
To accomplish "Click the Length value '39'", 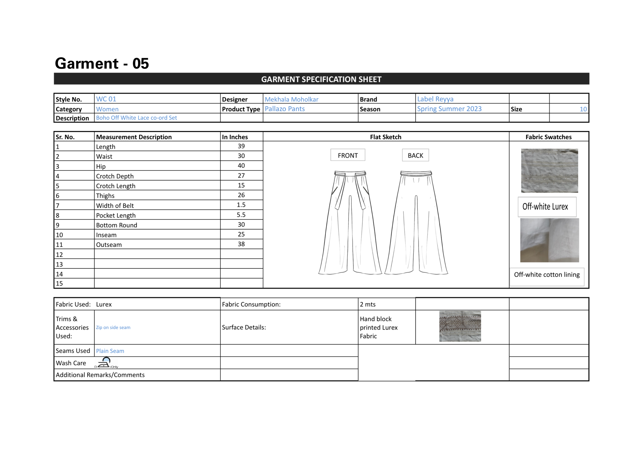I will point(241,146).
